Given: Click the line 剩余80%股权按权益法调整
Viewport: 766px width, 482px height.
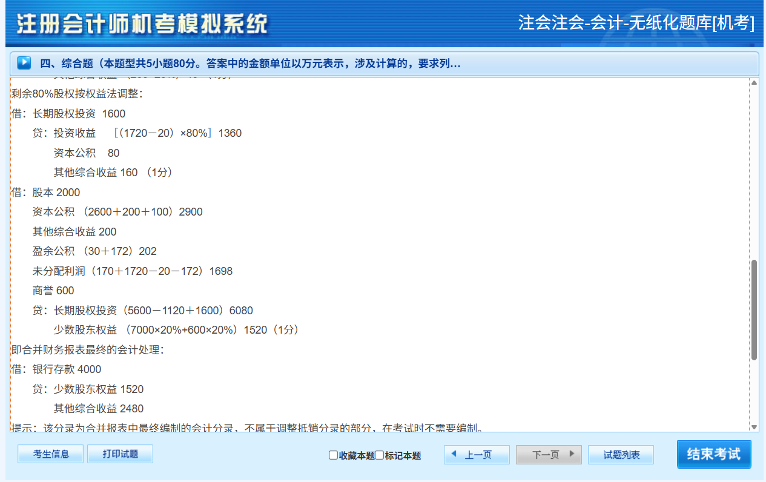Looking at the screenshot, I should pyautogui.click(x=77, y=94).
